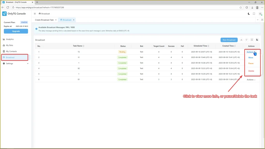Click the expiry date 2025-09-11 18:51

(x=22, y=26)
